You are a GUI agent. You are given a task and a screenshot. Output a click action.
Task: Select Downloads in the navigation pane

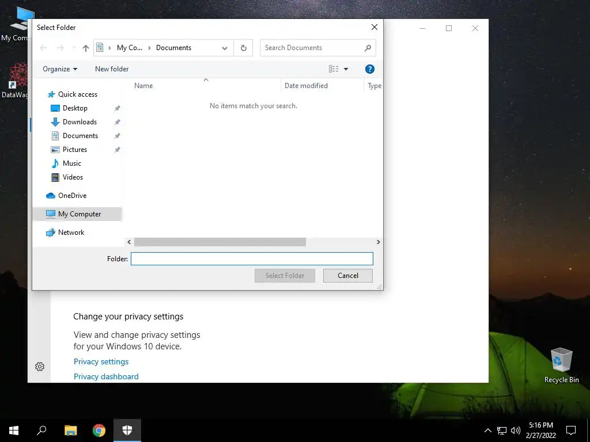click(x=80, y=122)
